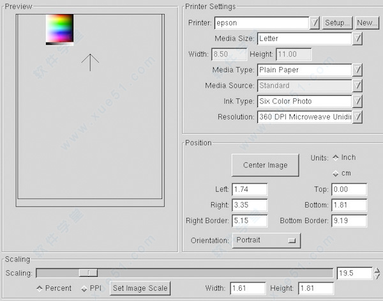Image resolution: width=383 pixels, height=301 pixels.
Task: Click the Top position field
Action: [x=349, y=190]
